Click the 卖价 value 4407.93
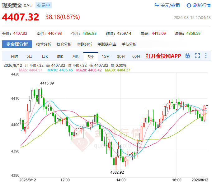This screenshot has height=182, width=212. [x=55, y=34]
